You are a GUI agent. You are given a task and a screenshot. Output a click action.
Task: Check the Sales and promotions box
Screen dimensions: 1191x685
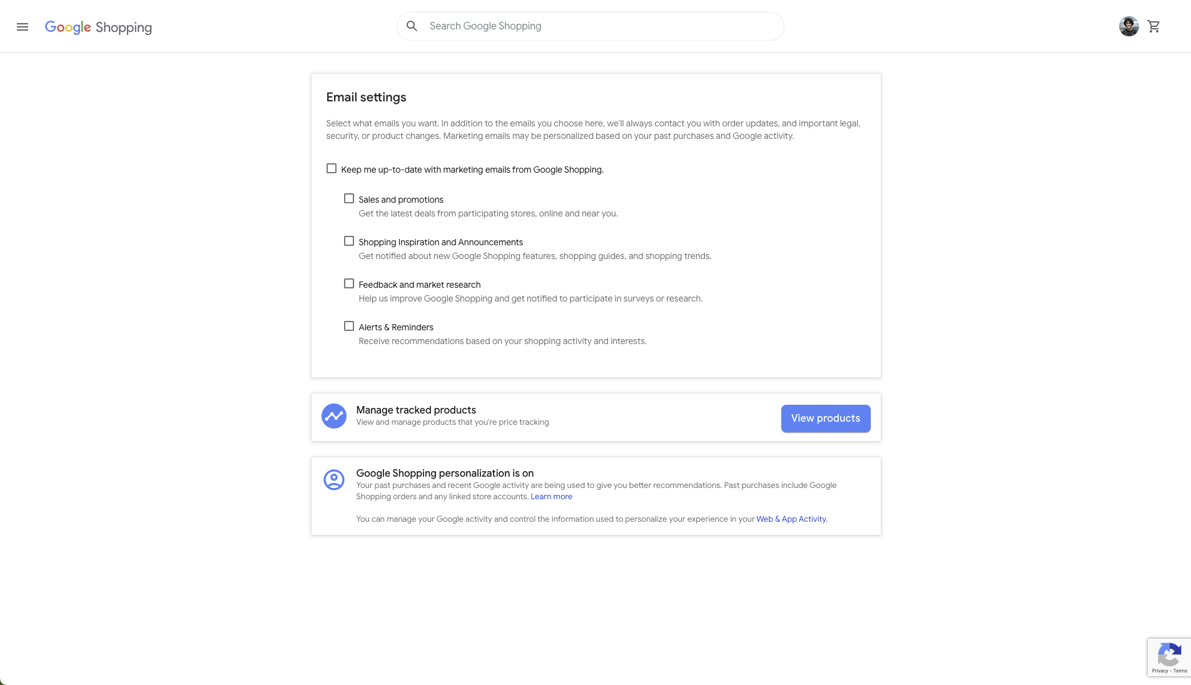tap(349, 198)
